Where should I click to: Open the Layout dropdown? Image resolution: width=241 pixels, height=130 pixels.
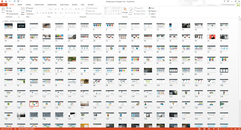(30, 8)
